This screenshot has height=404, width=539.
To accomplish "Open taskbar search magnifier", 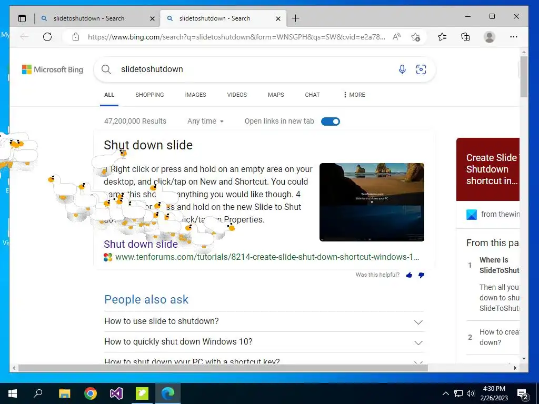I will [38, 393].
